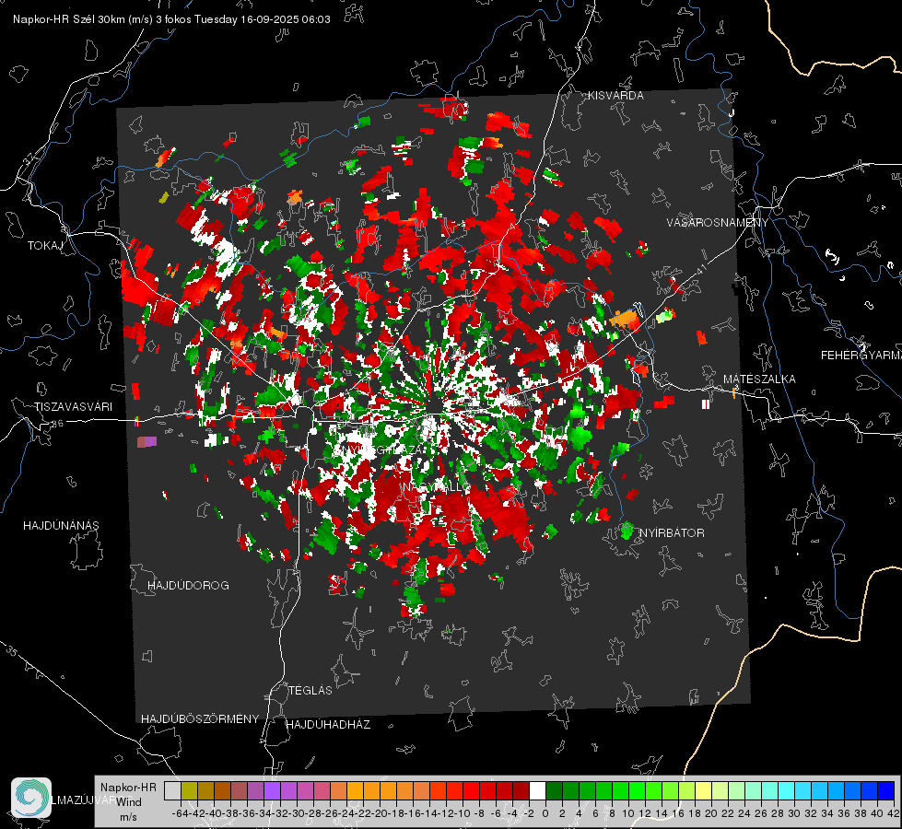
Task: Click the 'm/s' legend unit label
Action: click(x=128, y=817)
